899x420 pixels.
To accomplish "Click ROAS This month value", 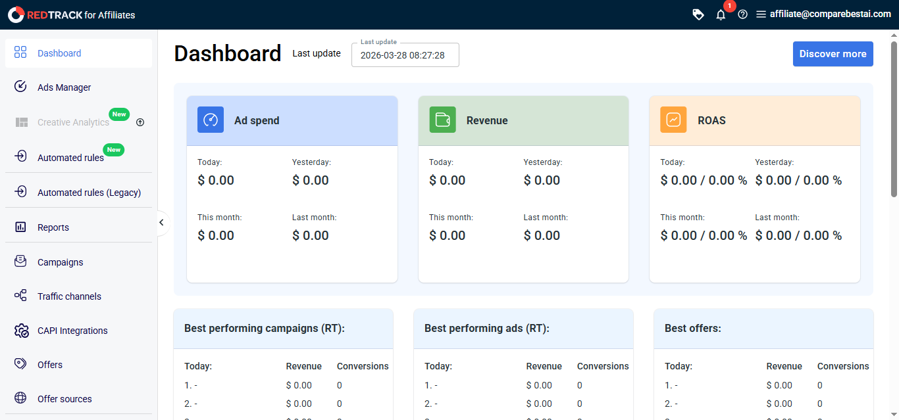I will click(704, 235).
